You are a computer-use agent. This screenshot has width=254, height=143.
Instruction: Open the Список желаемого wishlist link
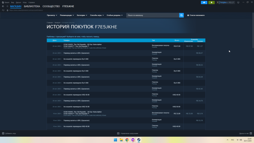pos(197,15)
